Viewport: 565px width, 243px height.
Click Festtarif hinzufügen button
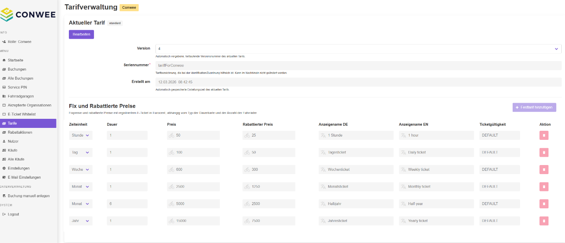tap(534, 107)
